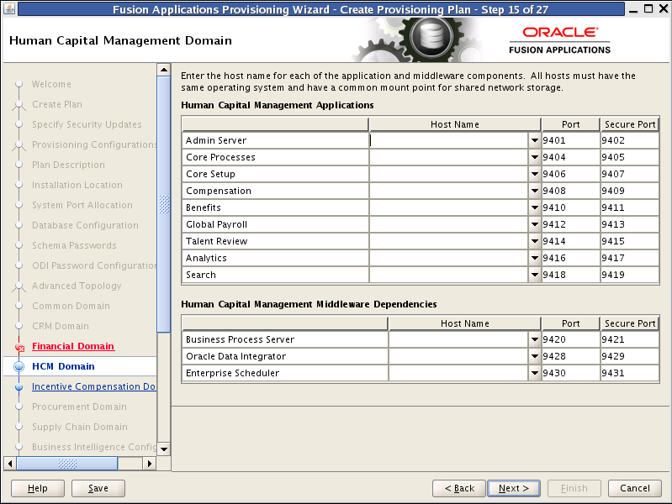Expand Search host name dropdown

[x=534, y=275]
